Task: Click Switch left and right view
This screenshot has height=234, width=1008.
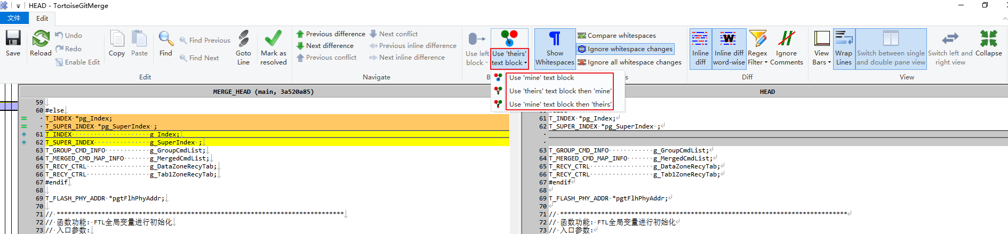Action: tap(950, 48)
